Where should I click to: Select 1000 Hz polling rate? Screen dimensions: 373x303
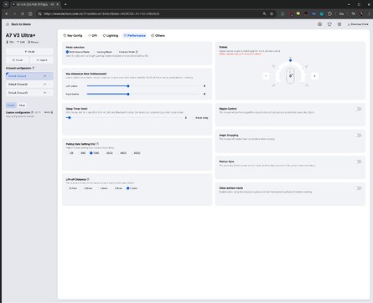(94, 153)
